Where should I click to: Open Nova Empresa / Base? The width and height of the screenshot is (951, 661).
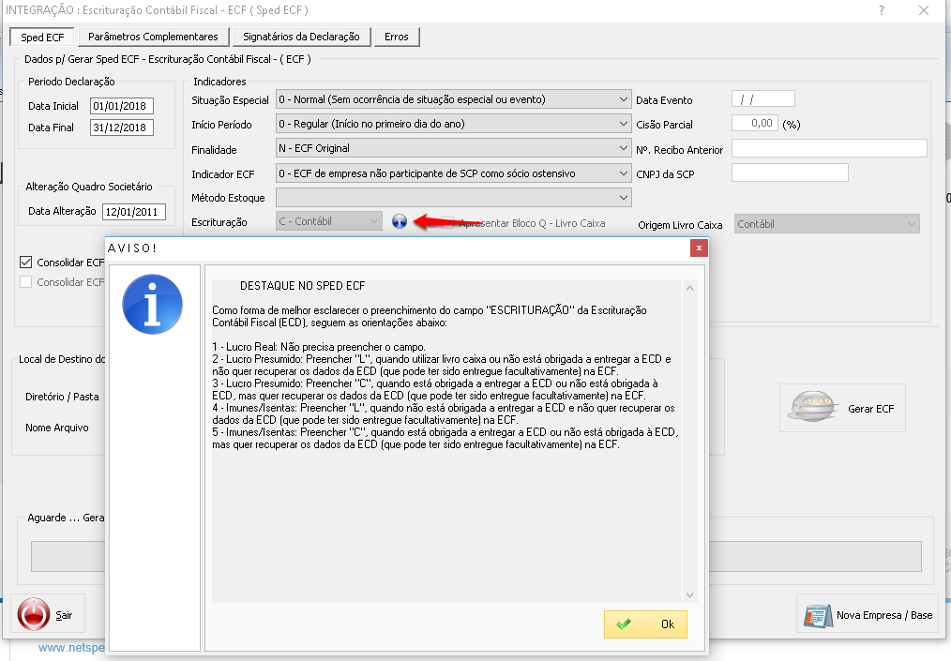point(868,615)
